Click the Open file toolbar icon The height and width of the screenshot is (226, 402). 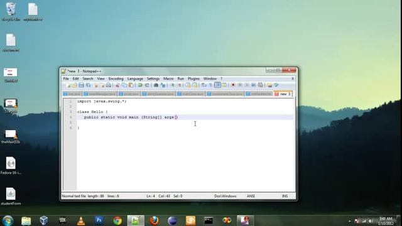tap(74, 85)
